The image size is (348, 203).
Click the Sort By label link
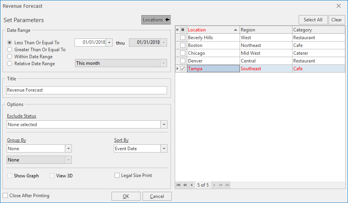tap(122, 140)
